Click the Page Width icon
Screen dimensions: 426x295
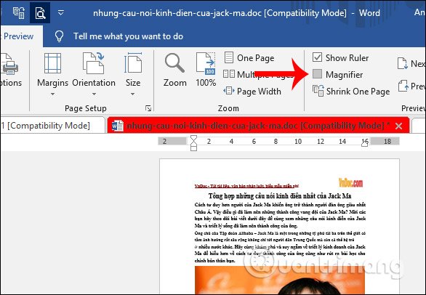(229, 90)
